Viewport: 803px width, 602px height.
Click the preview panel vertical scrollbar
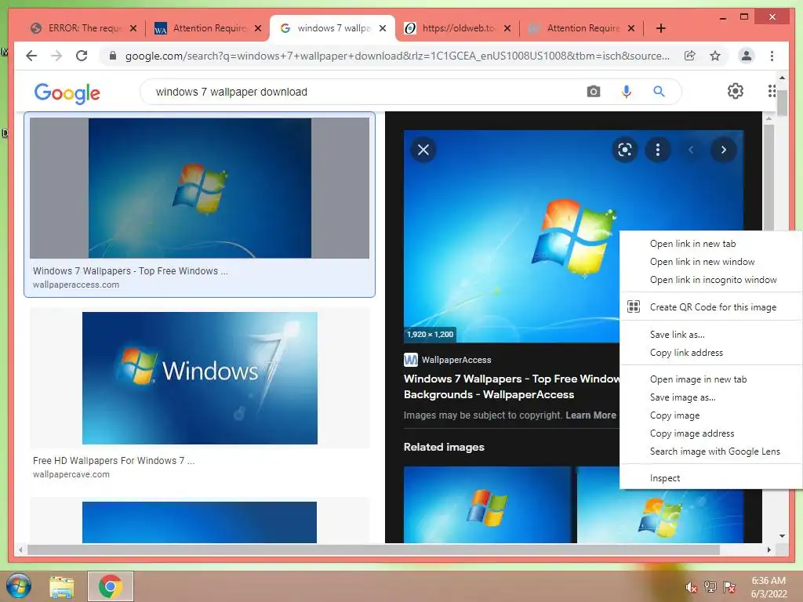(768, 176)
